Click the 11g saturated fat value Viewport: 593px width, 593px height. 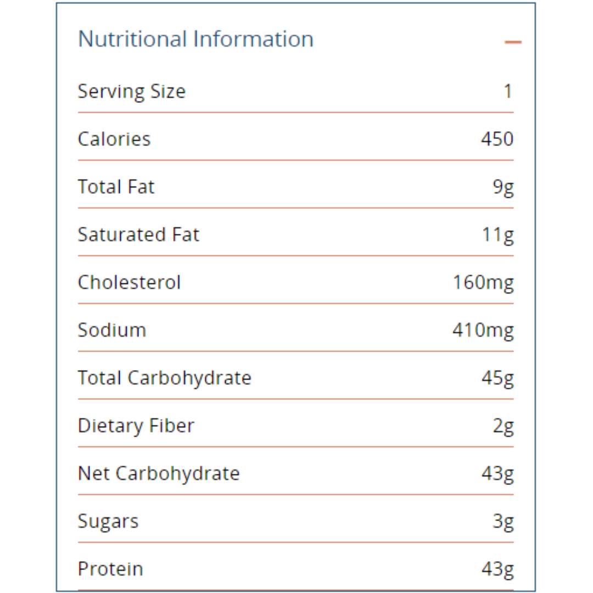point(498,234)
